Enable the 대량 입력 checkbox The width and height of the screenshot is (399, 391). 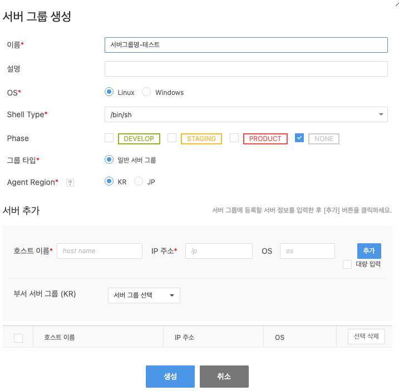[347, 264]
